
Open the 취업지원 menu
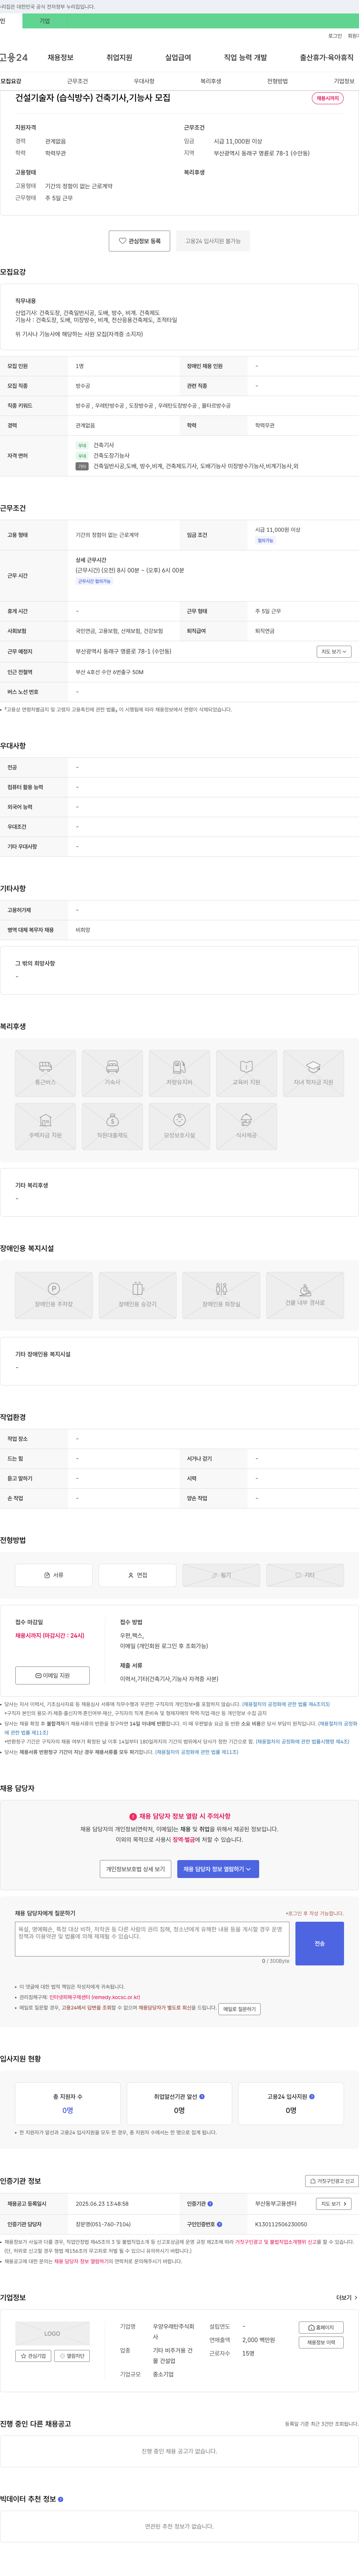click(119, 58)
